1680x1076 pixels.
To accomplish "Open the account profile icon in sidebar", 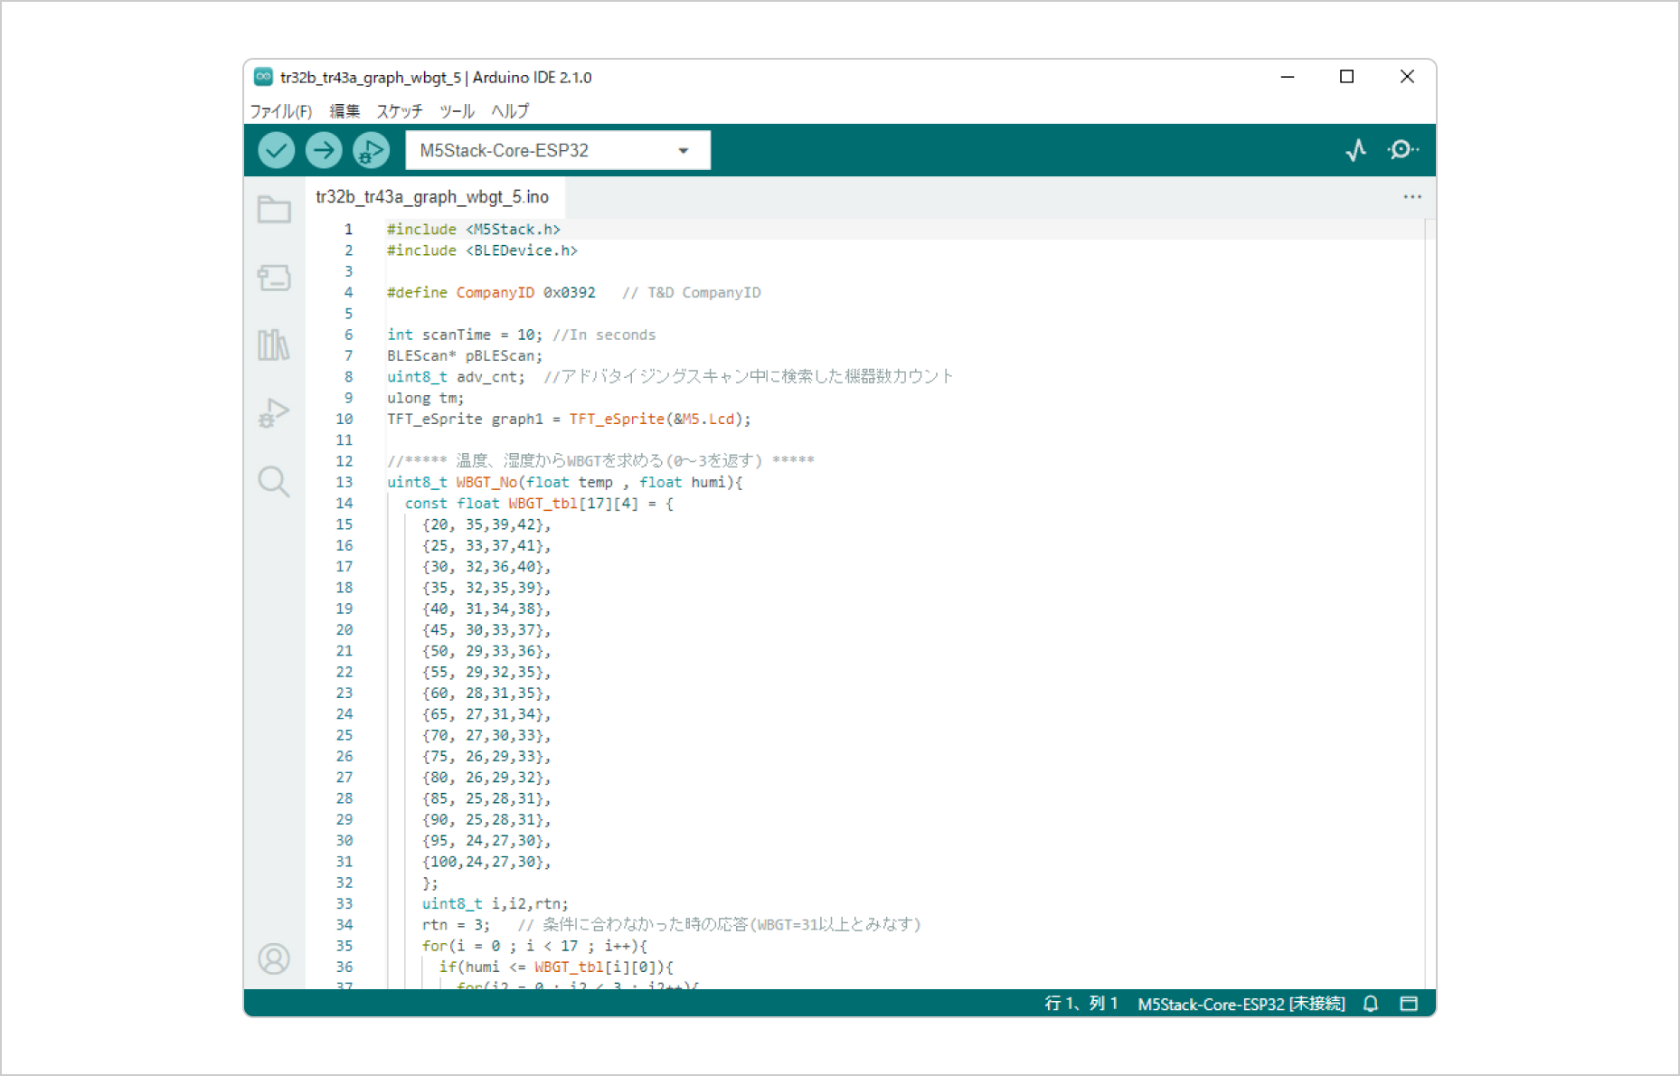I will pos(274,958).
